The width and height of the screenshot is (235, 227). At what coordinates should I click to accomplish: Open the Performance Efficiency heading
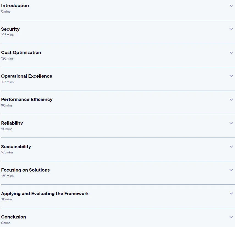pos(27,100)
